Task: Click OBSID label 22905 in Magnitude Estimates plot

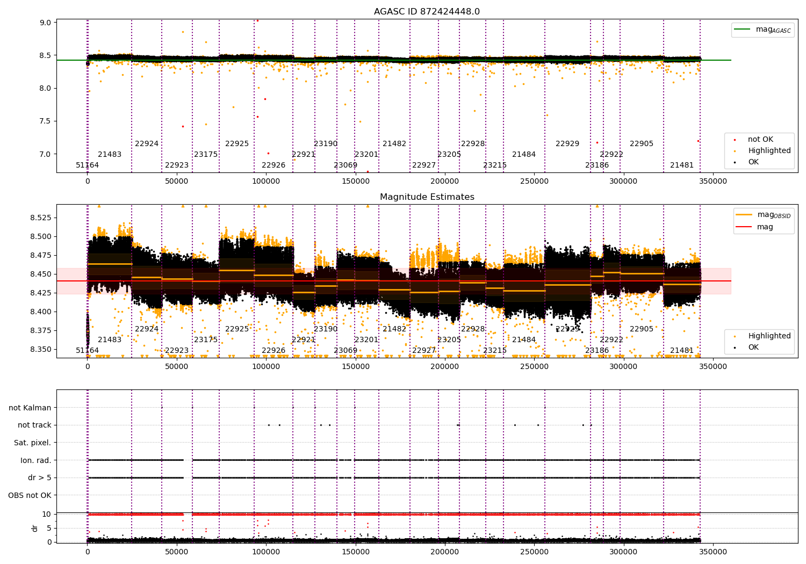Action: (642, 329)
